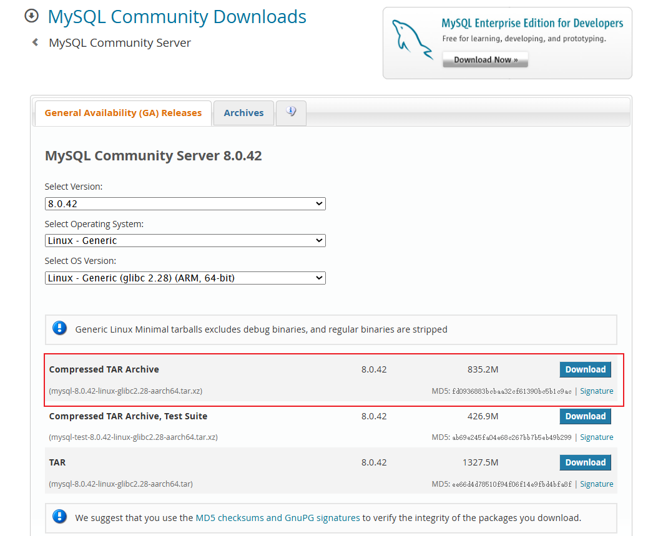The image size is (648, 536).
Task: Download the Compressed TAR Archive 835.2M
Action: click(x=585, y=369)
